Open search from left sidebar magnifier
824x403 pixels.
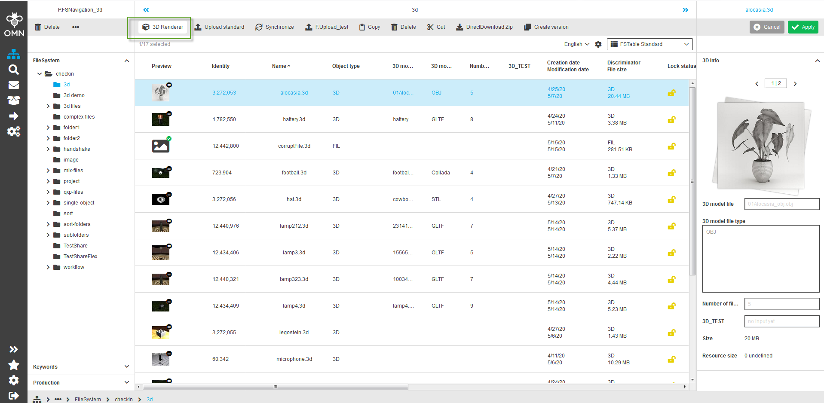pos(14,70)
